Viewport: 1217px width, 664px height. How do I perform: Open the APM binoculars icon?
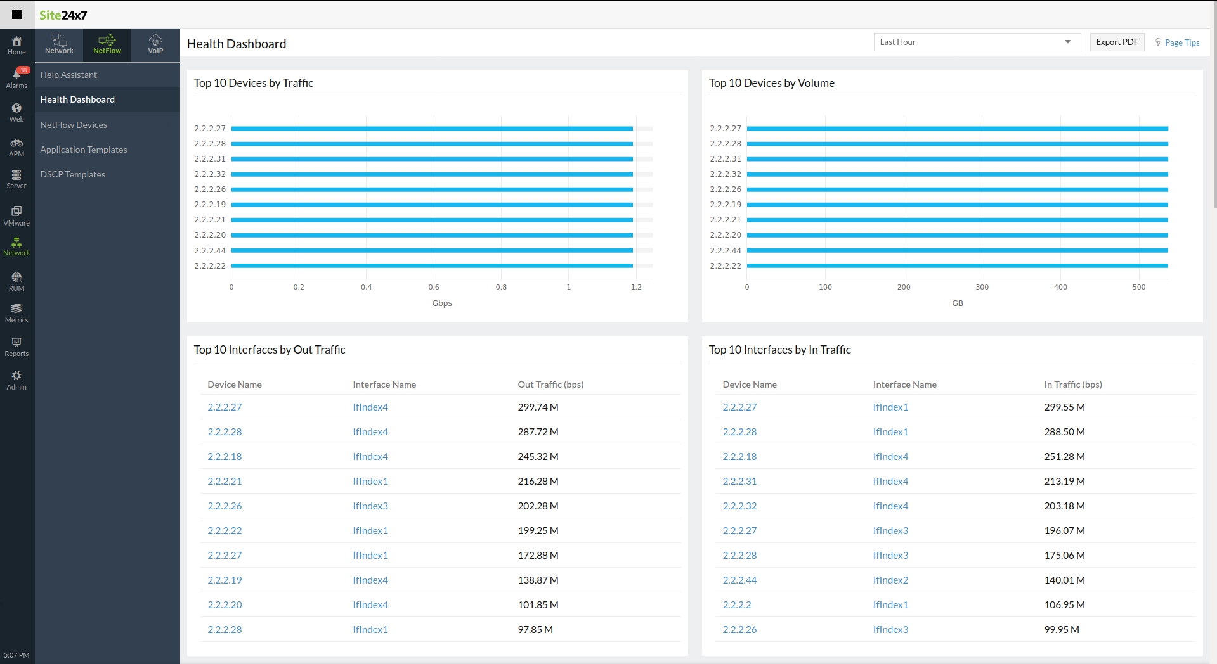16,147
